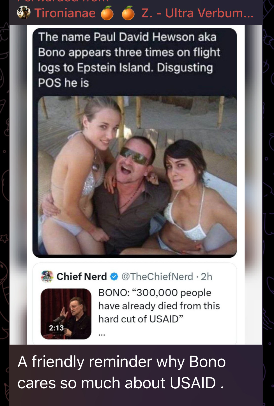Open the quoted tweet text starting 'BONO:'
This screenshot has height=406, width=274.
coord(159,306)
